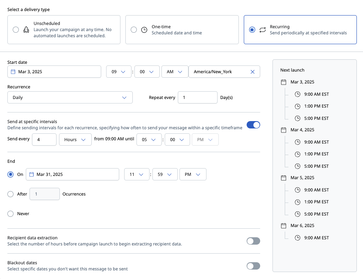363x279 pixels.
Task: Click the 'Ocurrences' label after the input
Action: [x=74, y=194]
